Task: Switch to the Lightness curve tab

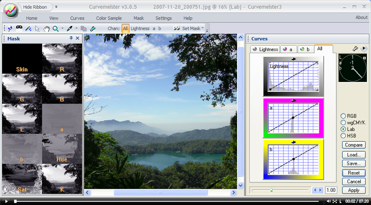Action: 265,49
